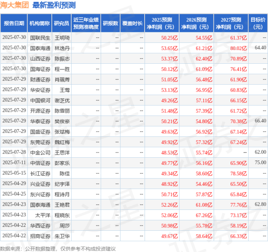Click target price 62.00

click(260, 152)
